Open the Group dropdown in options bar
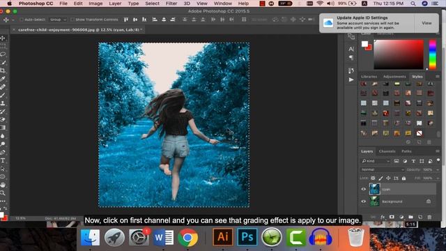 point(58,20)
